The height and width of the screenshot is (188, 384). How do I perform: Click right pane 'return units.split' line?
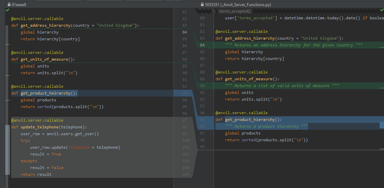254,99
